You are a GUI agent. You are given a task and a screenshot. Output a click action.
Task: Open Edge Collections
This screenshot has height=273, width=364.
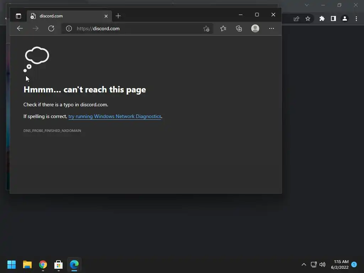pyautogui.click(x=239, y=28)
